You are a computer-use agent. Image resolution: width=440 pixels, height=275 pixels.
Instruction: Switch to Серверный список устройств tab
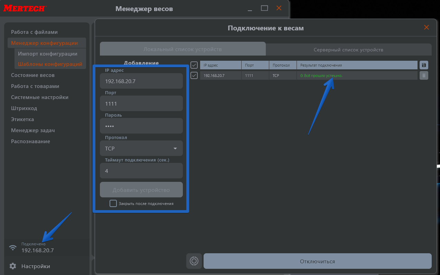point(348,50)
